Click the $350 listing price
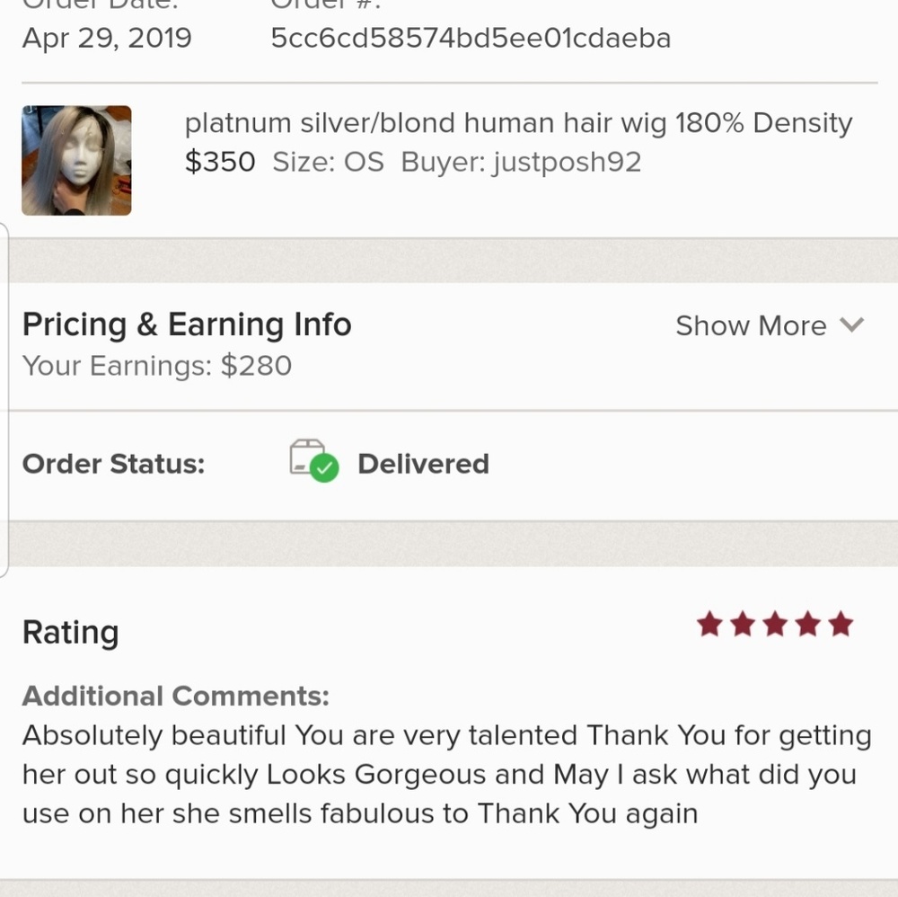 220,163
